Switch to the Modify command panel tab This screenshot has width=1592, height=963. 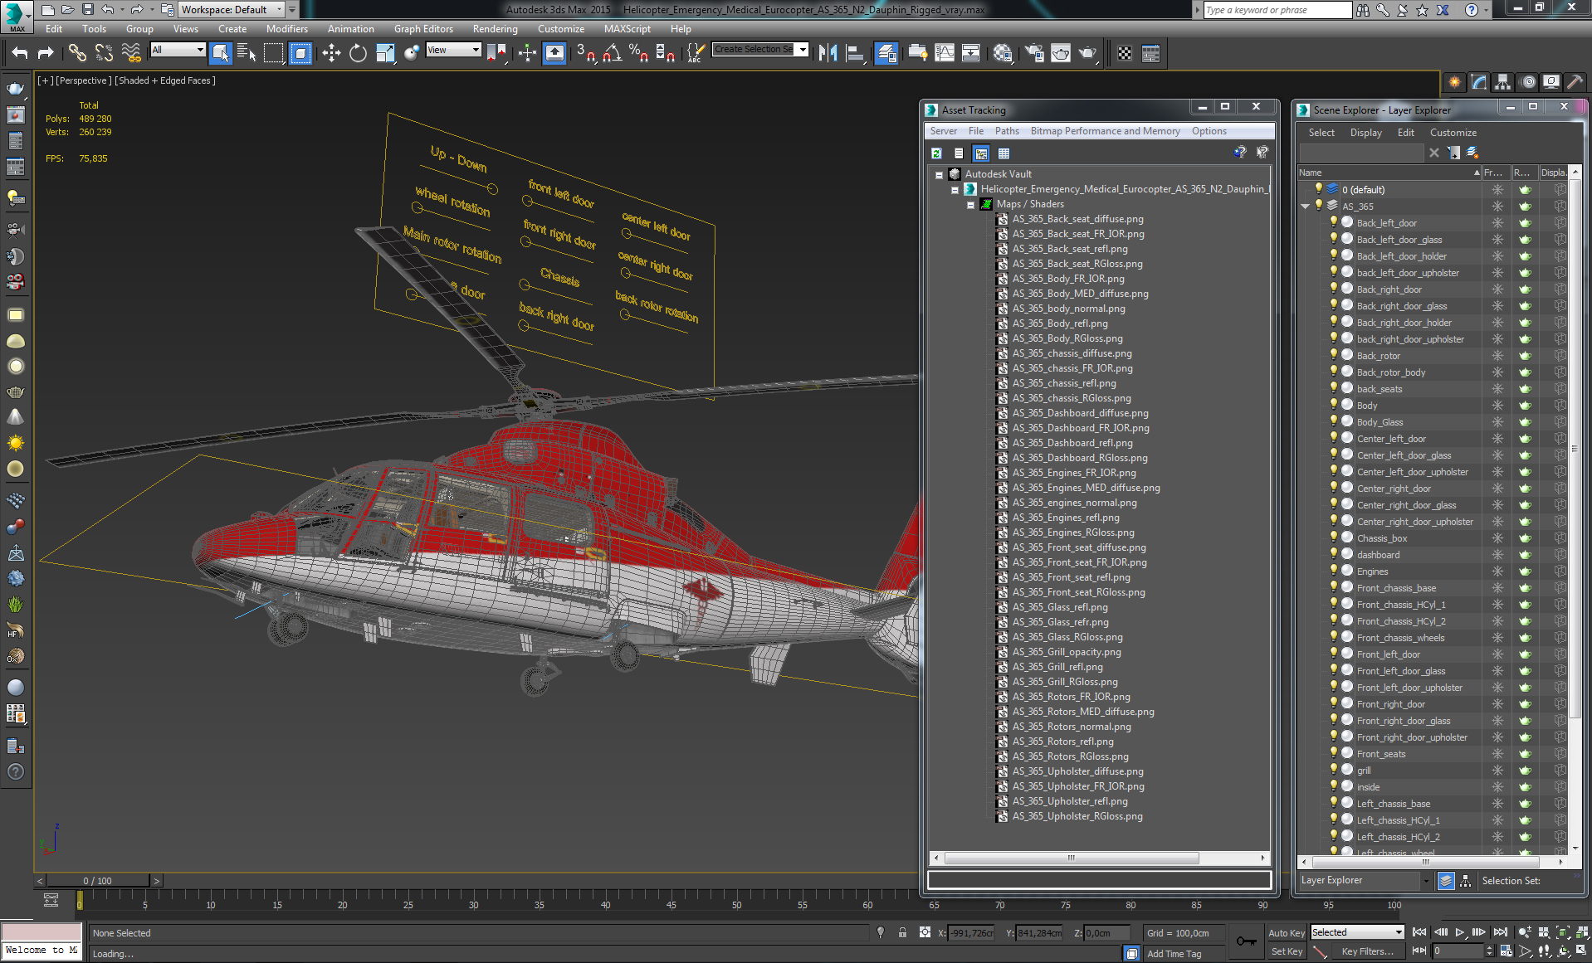[1478, 81]
